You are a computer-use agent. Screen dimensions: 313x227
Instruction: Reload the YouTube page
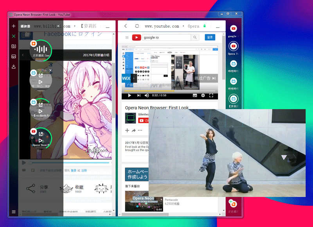pos(137,26)
